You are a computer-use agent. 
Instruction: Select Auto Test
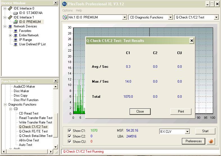tap(26, 145)
